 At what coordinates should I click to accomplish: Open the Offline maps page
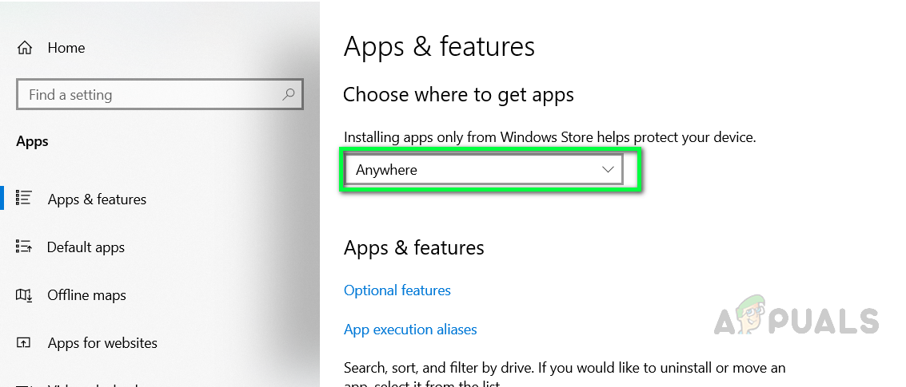pos(86,295)
